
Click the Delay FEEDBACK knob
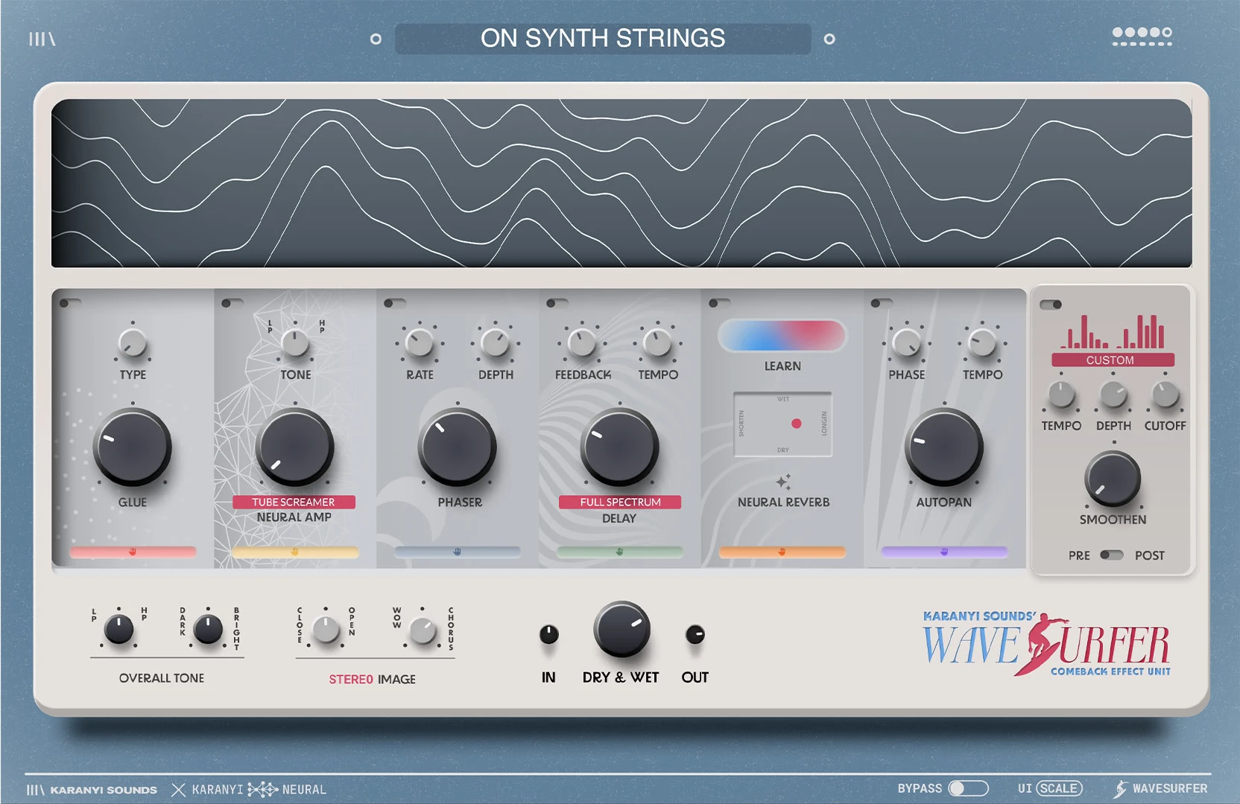(582, 343)
